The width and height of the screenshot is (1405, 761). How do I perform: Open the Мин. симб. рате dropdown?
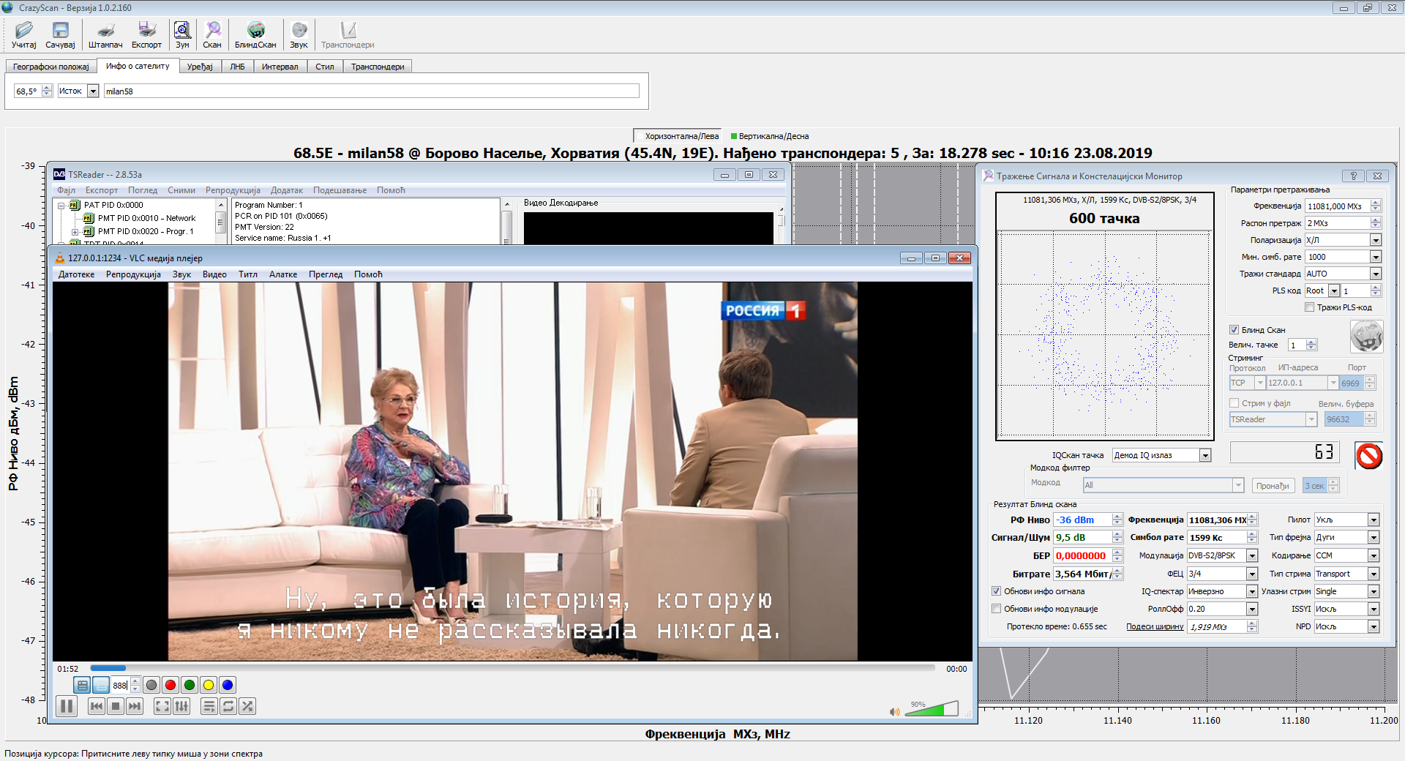[x=1376, y=257]
